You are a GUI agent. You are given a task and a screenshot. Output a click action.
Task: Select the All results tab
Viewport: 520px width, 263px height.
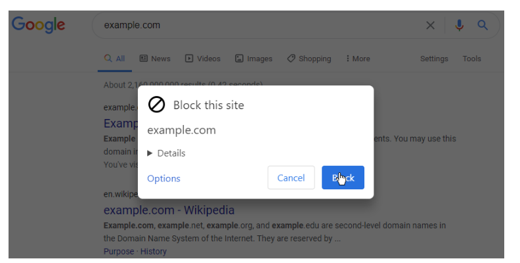pyautogui.click(x=115, y=59)
